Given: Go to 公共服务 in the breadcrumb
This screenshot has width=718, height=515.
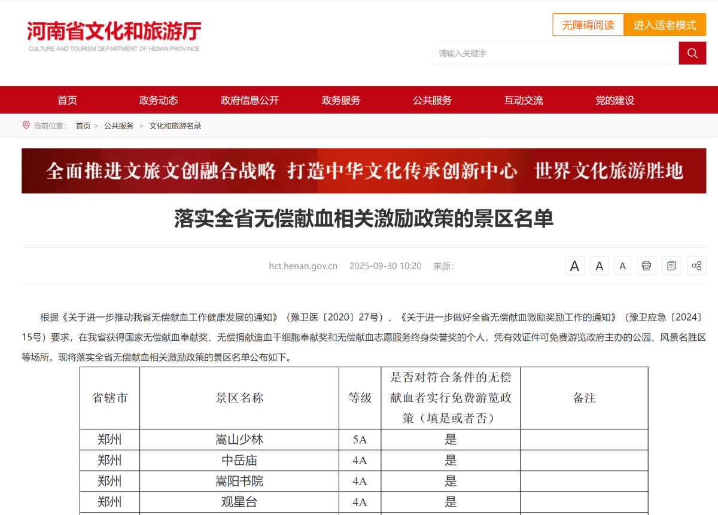Looking at the screenshot, I should tap(119, 126).
